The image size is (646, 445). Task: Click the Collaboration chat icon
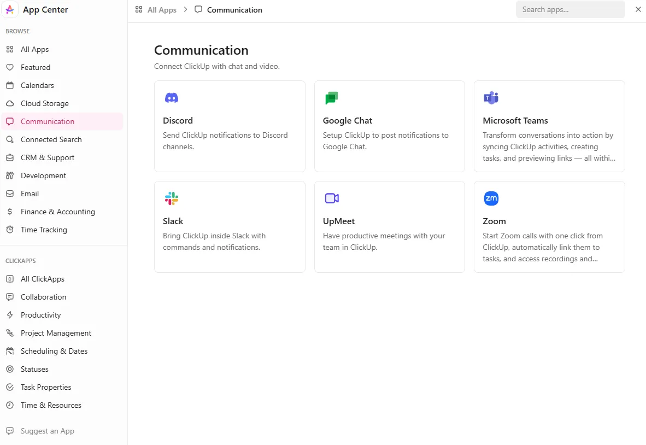10,297
